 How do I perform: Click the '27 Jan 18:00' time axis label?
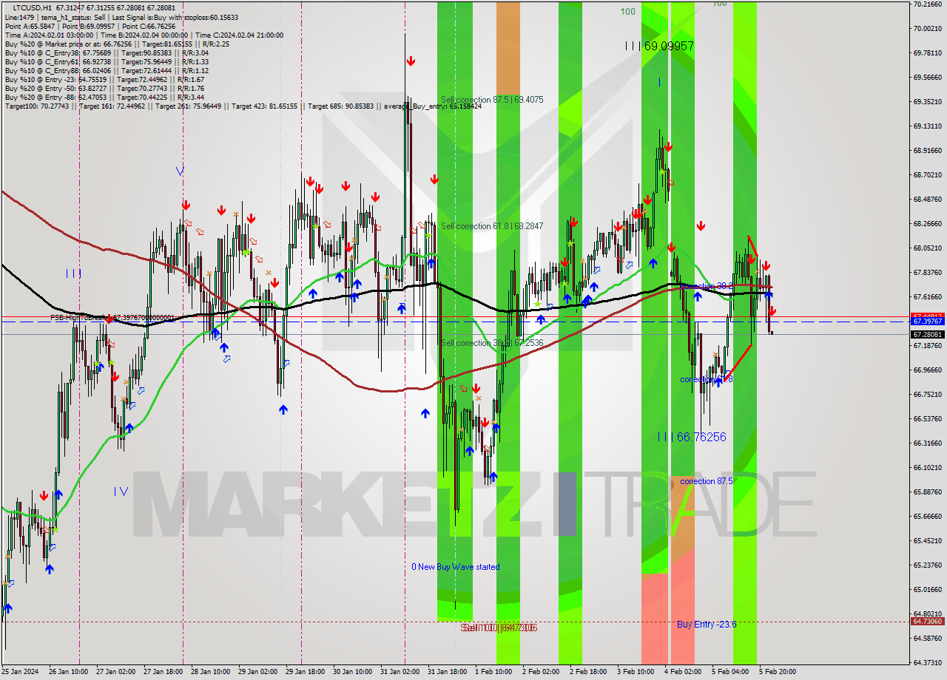163,672
